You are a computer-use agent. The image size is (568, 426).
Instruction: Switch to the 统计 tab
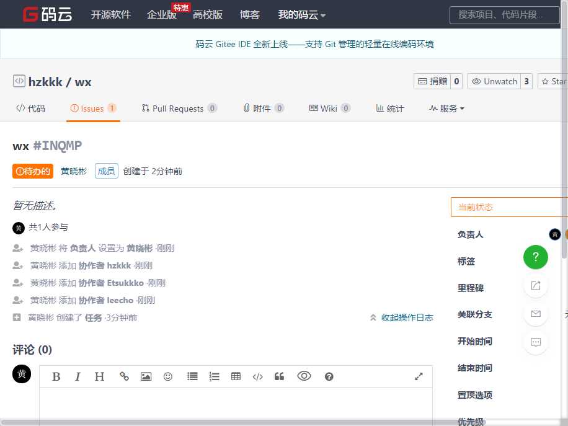pyautogui.click(x=390, y=109)
